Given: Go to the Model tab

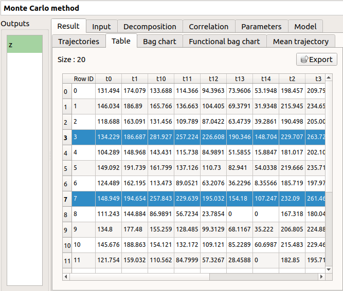Looking at the screenshot, I should point(305,27).
